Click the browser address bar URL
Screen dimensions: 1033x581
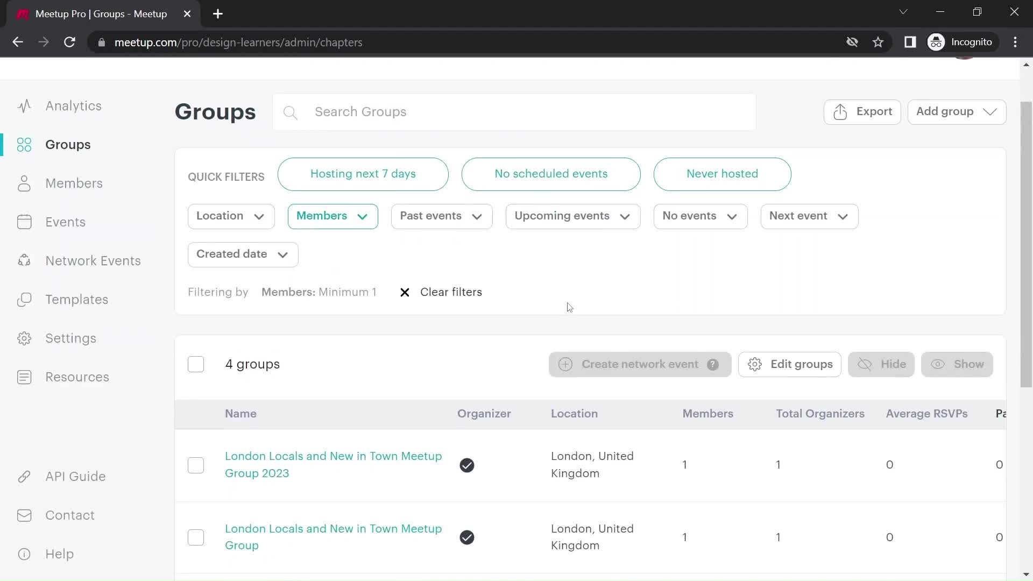[238, 42]
